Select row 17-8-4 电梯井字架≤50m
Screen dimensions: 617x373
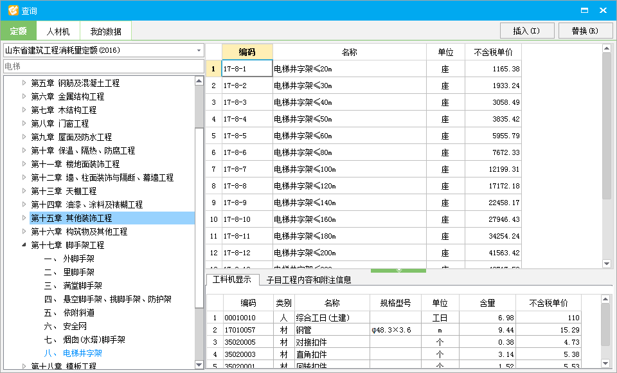(364, 119)
